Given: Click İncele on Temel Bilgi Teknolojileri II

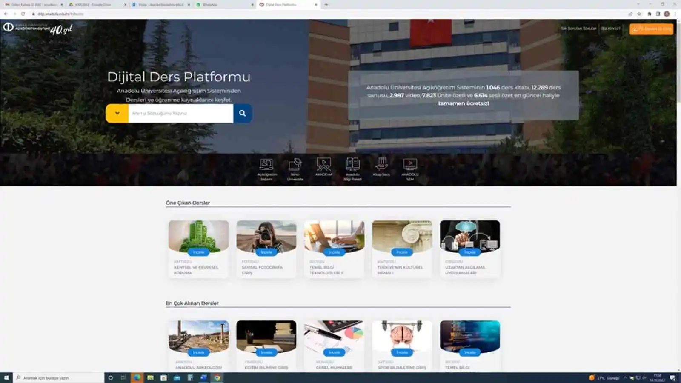Looking at the screenshot, I should (334, 252).
